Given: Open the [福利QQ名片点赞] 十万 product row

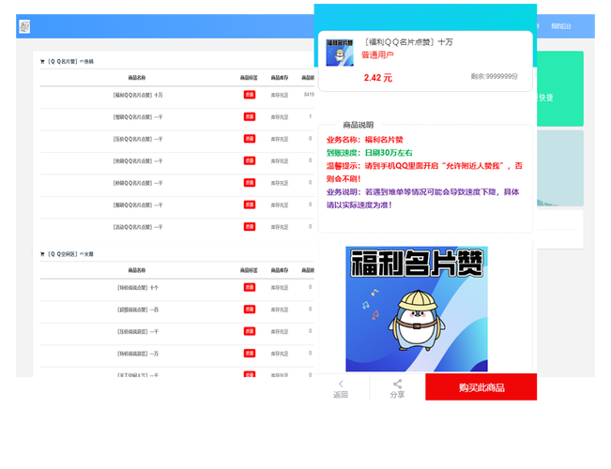Looking at the screenshot, I should point(176,95).
